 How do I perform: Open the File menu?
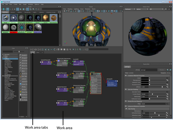point(3,5)
